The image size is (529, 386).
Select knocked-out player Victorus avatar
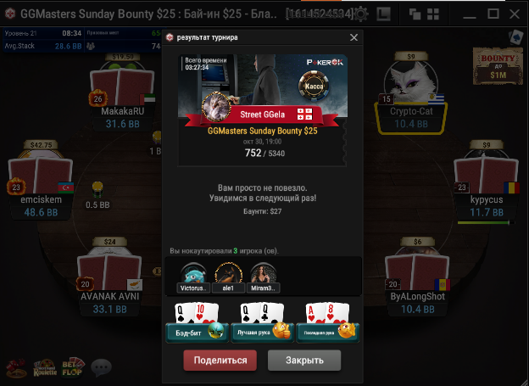tap(193, 273)
